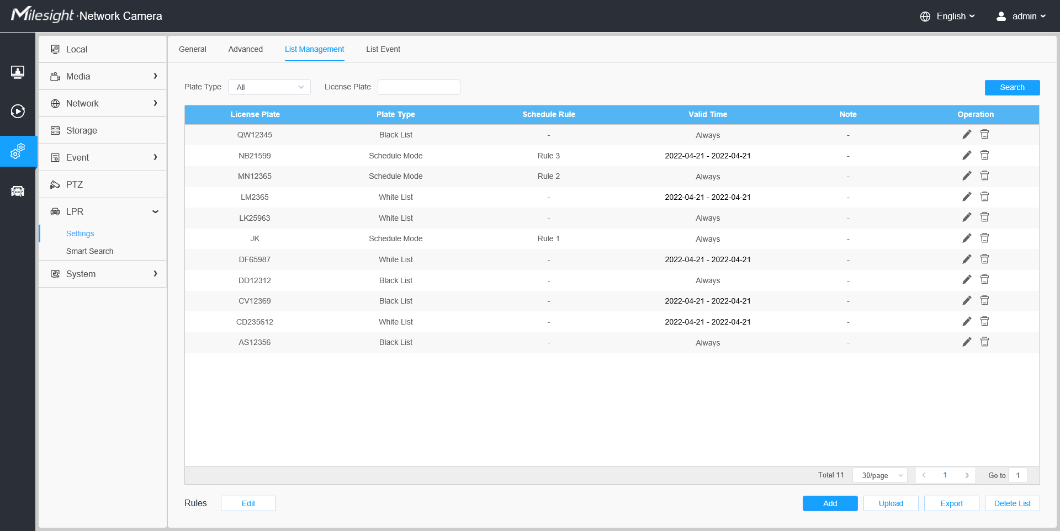
Task: Click the Upload button
Action: point(891,503)
